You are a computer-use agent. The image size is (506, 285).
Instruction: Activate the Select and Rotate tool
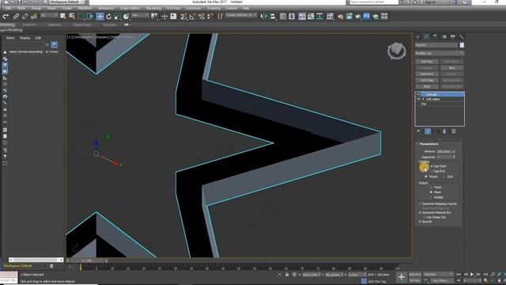(x=109, y=16)
